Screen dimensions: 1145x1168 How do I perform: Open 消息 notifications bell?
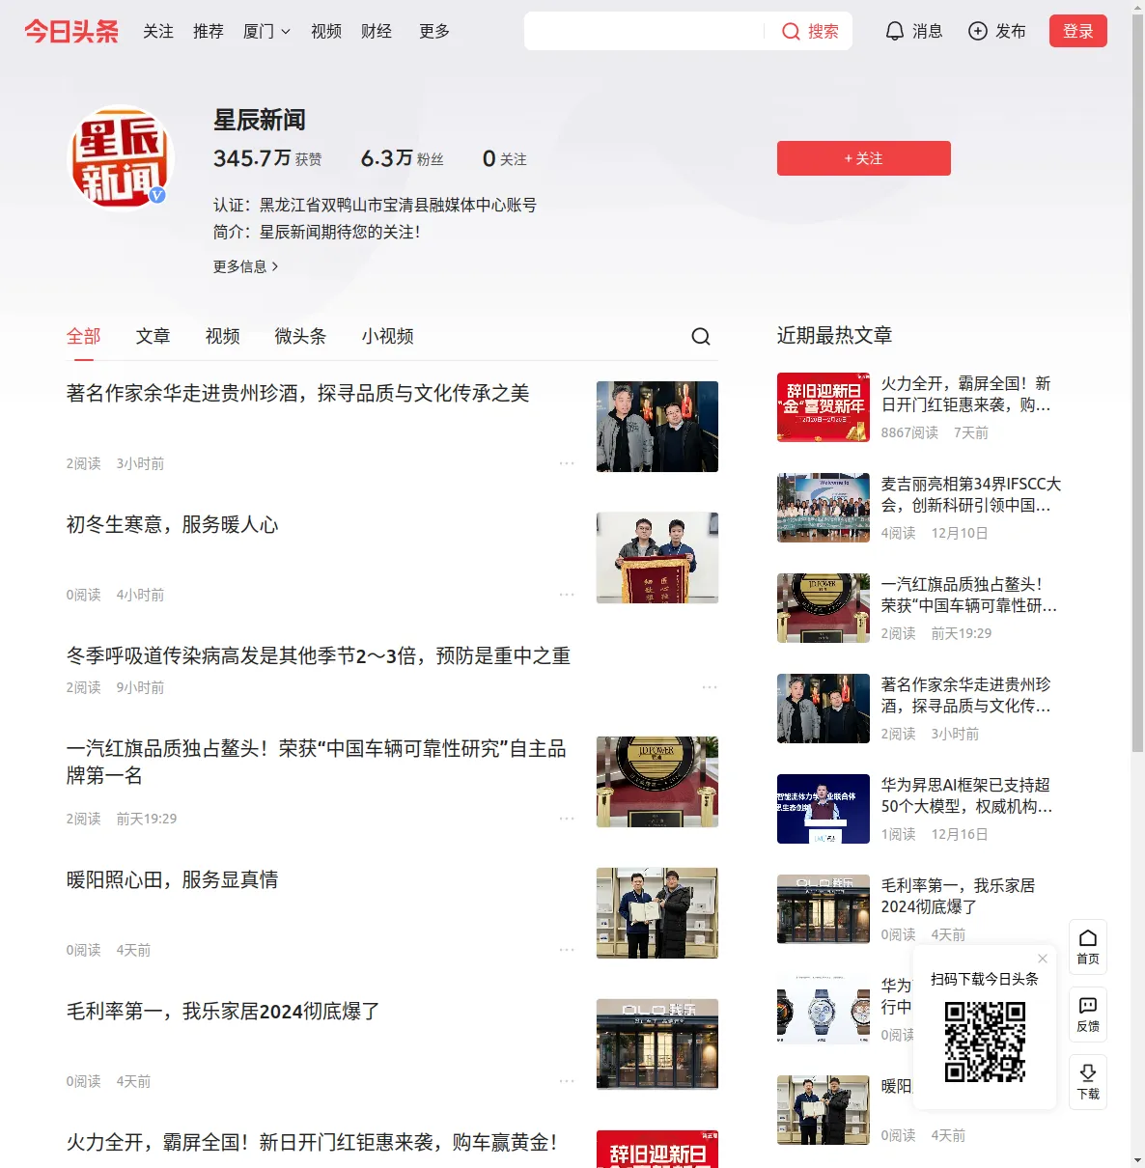[x=913, y=32]
